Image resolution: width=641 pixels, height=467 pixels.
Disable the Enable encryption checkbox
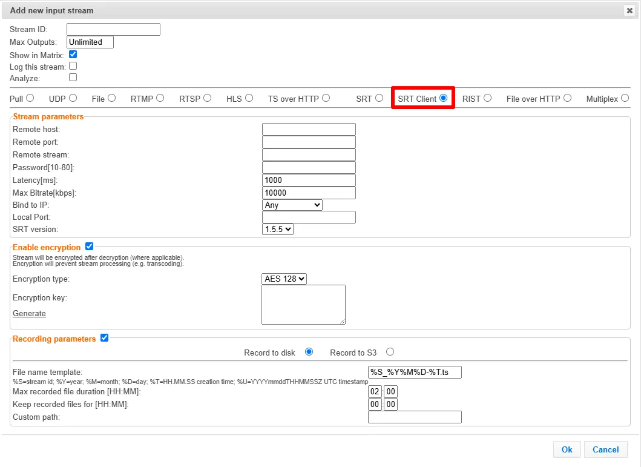pos(89,246)
